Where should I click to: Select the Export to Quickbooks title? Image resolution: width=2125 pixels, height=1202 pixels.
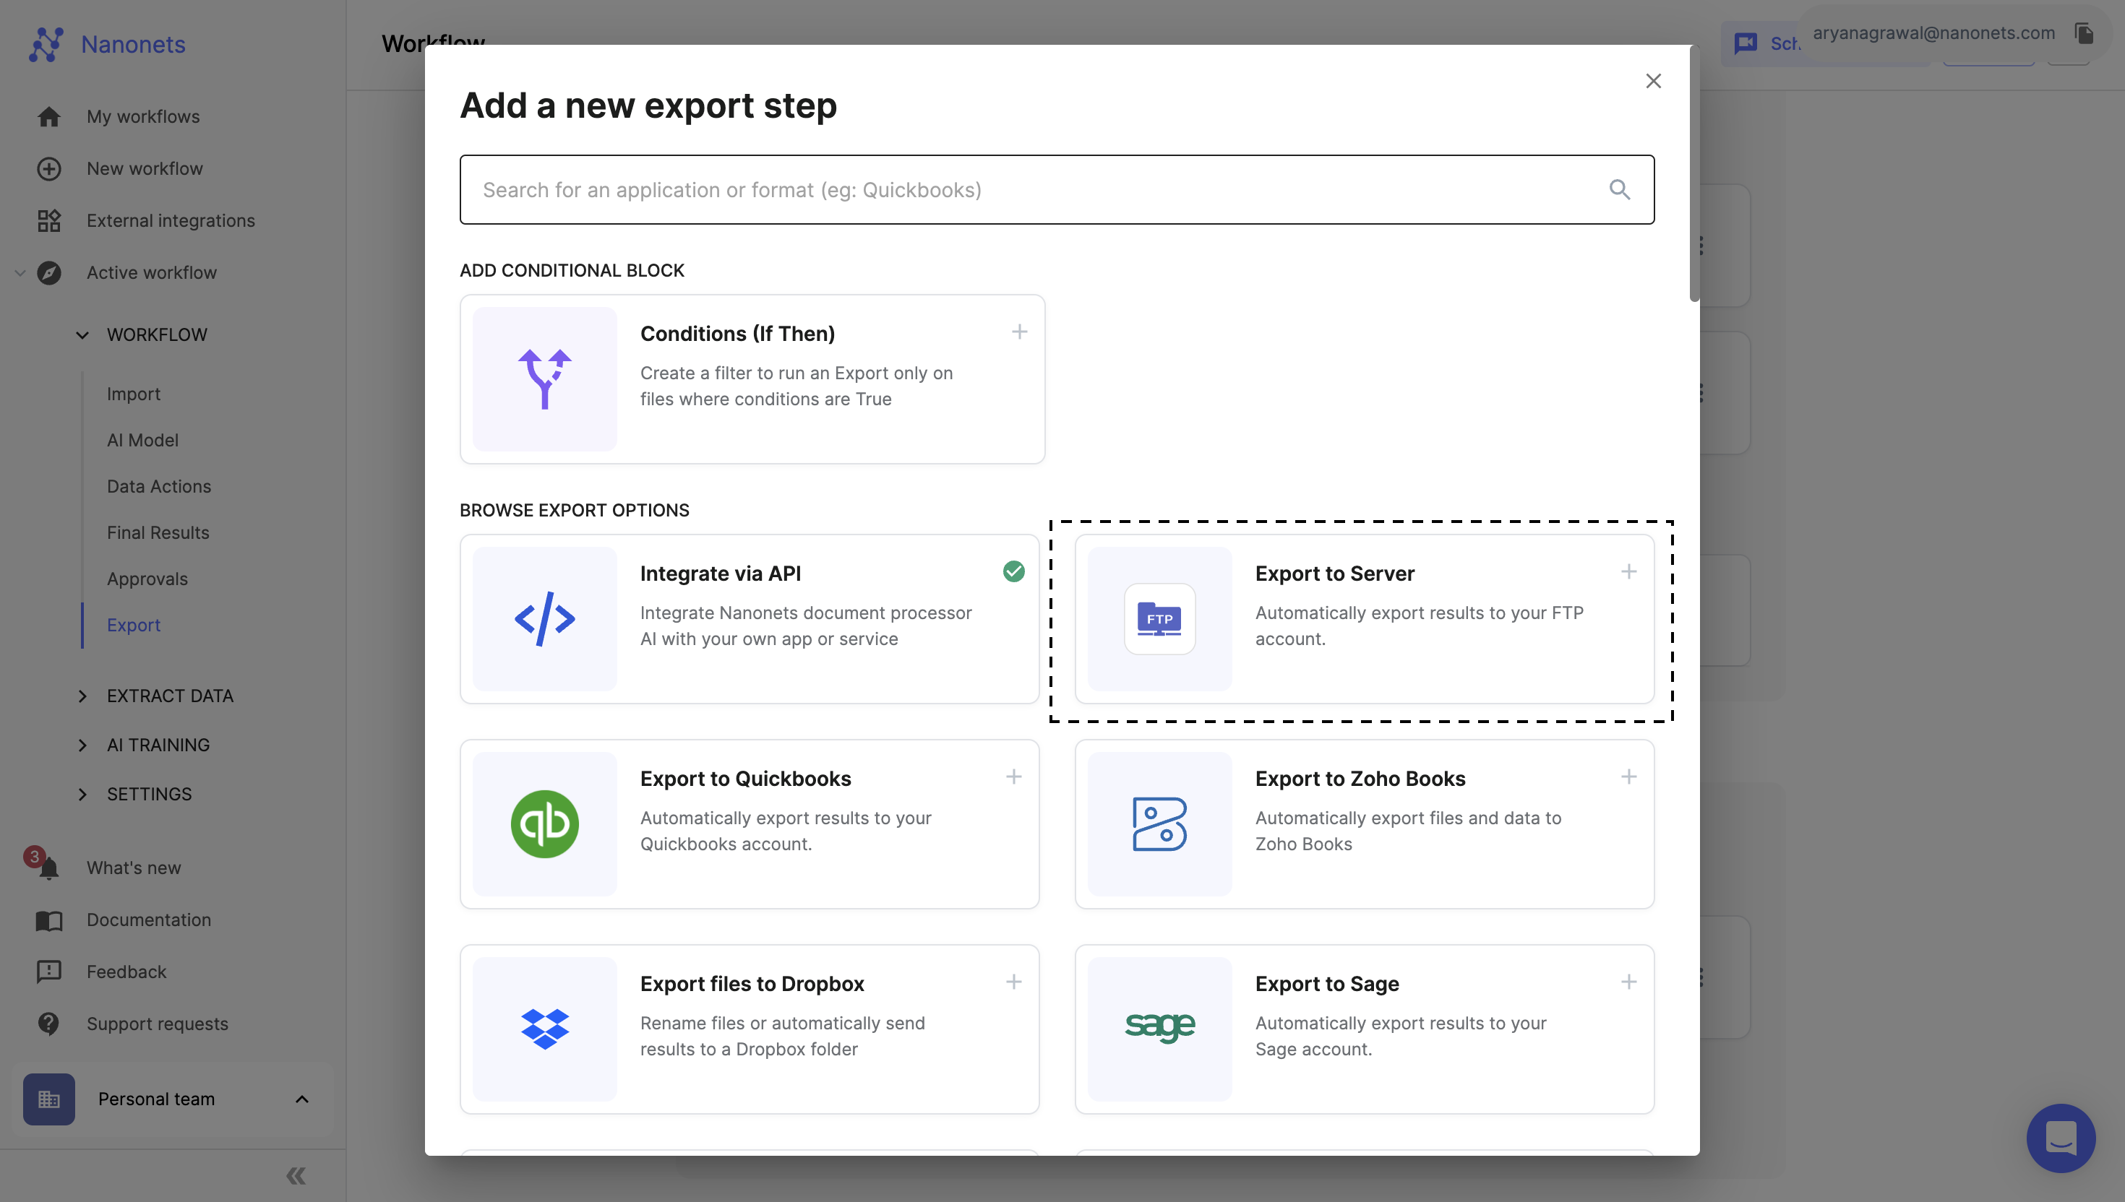click(x=746, y=779)
